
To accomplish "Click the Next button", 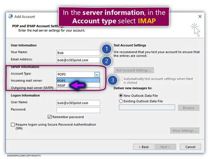I will pos(165,147).
